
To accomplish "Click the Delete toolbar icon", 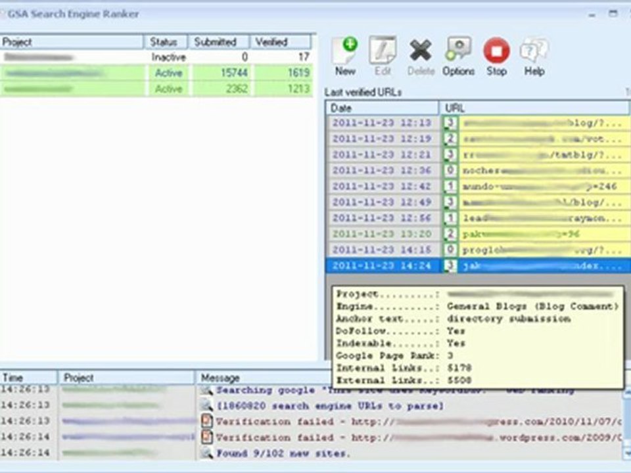I will [x=421, y=56].
